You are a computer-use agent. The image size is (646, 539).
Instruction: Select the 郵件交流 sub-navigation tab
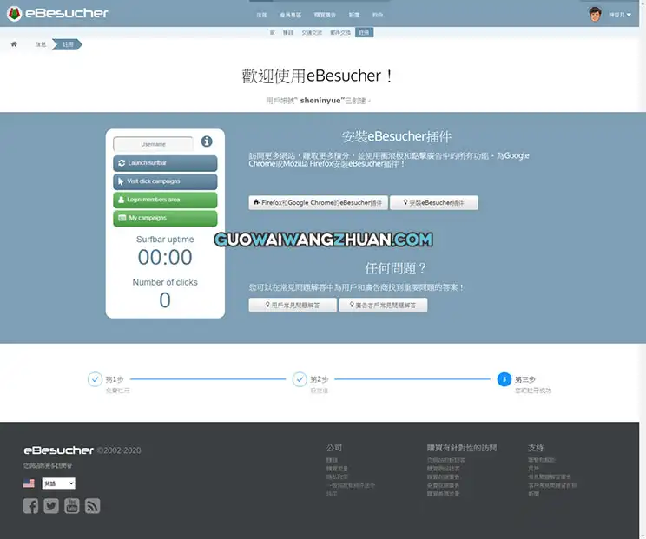340,32
